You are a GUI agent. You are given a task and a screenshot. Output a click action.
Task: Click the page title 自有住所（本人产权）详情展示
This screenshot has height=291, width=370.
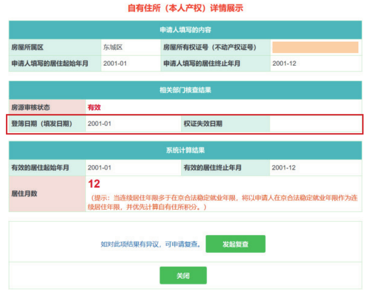coord(185,8)
